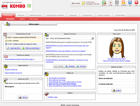Click the tempo clock icon
The image size is (140, 106).
click(x=104, y=2)
